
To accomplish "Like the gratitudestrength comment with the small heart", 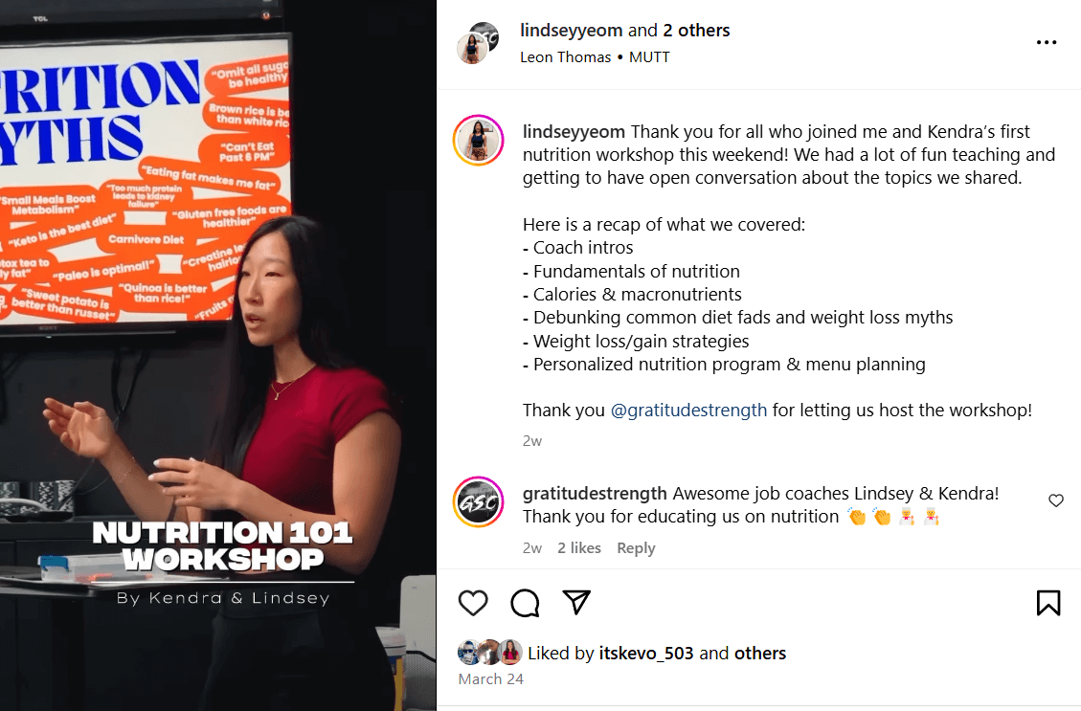I will [x=1056, y=500].
